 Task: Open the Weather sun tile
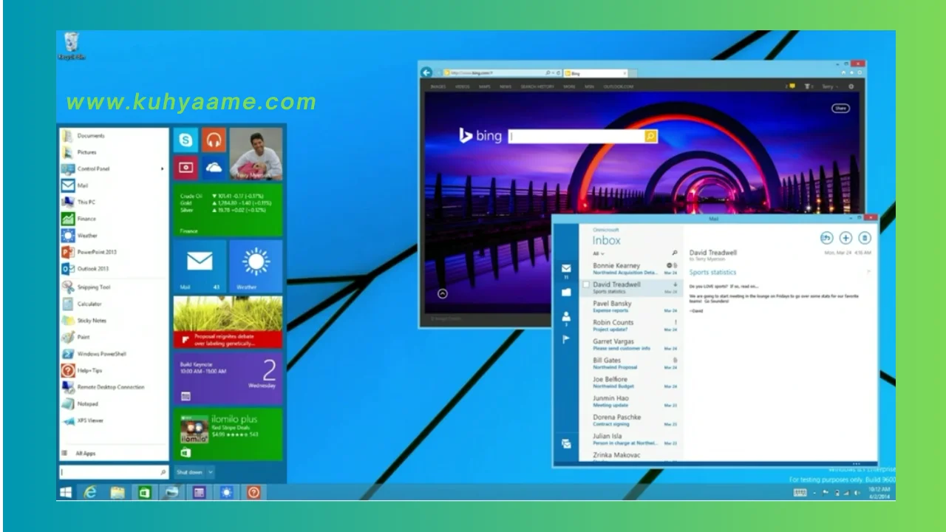click(x=256, y=266)
